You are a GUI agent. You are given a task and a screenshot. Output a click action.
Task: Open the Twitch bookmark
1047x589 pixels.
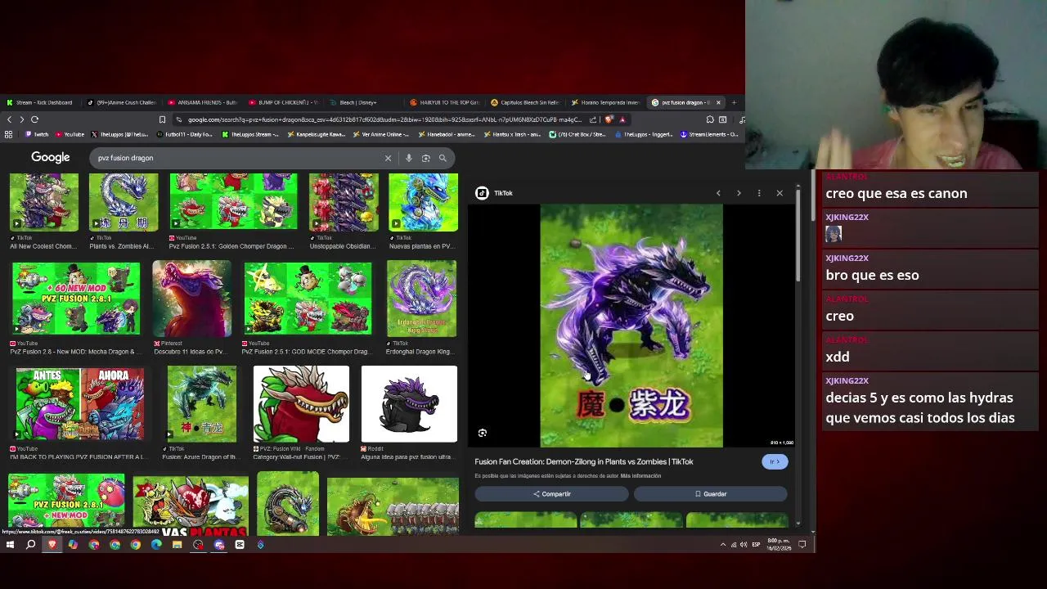click(38, 134)
